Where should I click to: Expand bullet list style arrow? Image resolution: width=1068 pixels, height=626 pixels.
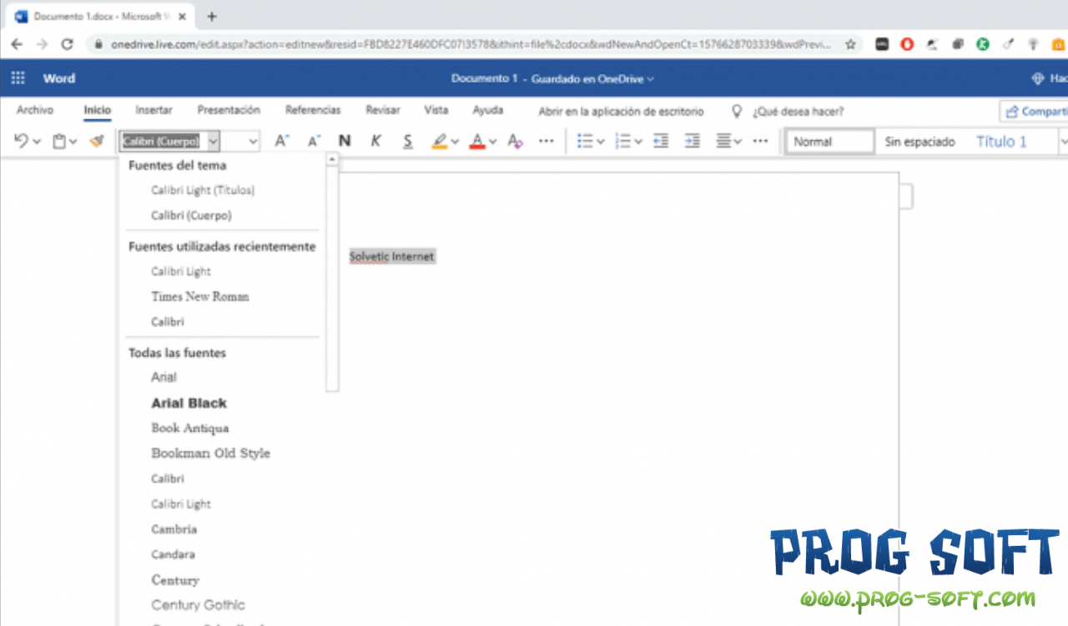[x=601, y=142]
